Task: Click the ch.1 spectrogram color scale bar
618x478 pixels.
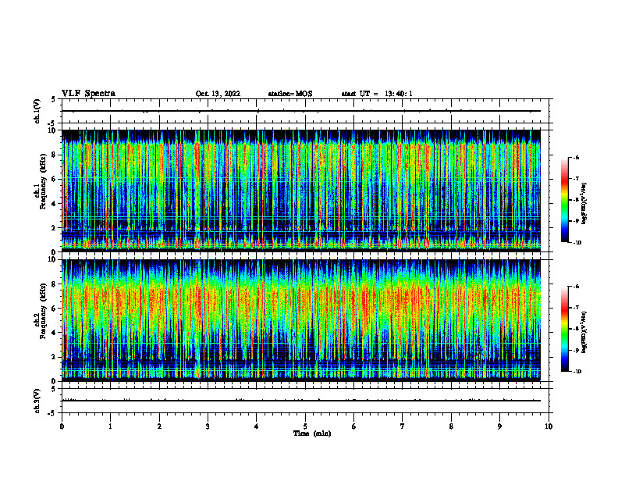Action: [564, 200]
